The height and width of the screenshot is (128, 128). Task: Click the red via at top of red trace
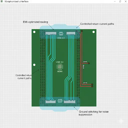pos(82,31)
